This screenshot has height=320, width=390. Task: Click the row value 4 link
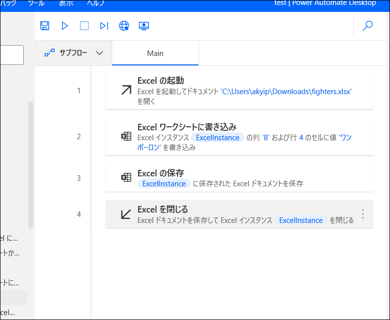pyautogui.click(x=301, y=138)
